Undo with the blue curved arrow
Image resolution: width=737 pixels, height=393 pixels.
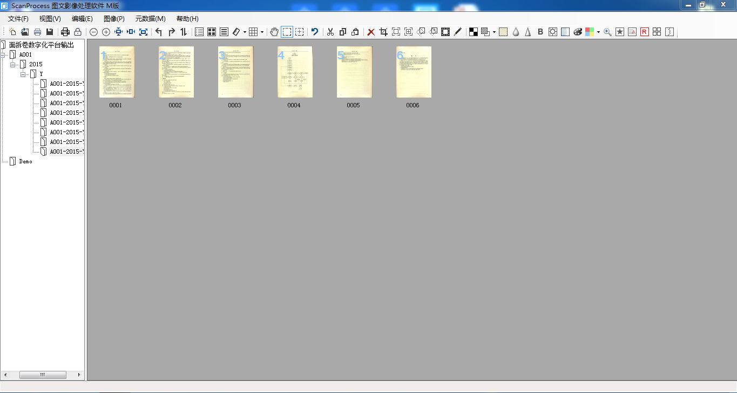tap(315, 32)
